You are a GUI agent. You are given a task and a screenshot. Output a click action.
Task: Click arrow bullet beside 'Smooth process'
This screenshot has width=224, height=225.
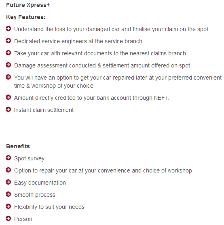click(8, 194)
